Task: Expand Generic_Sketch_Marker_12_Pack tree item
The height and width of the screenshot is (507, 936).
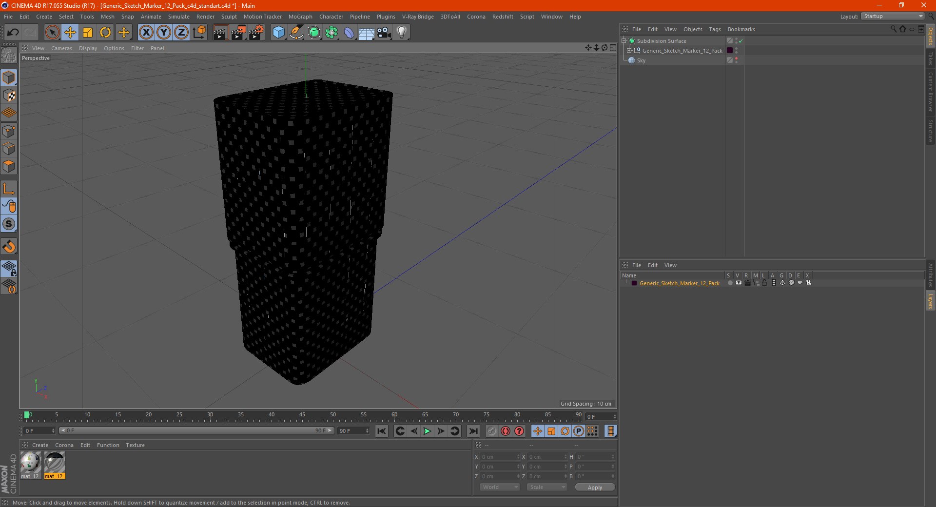Action: pos(629,51)
